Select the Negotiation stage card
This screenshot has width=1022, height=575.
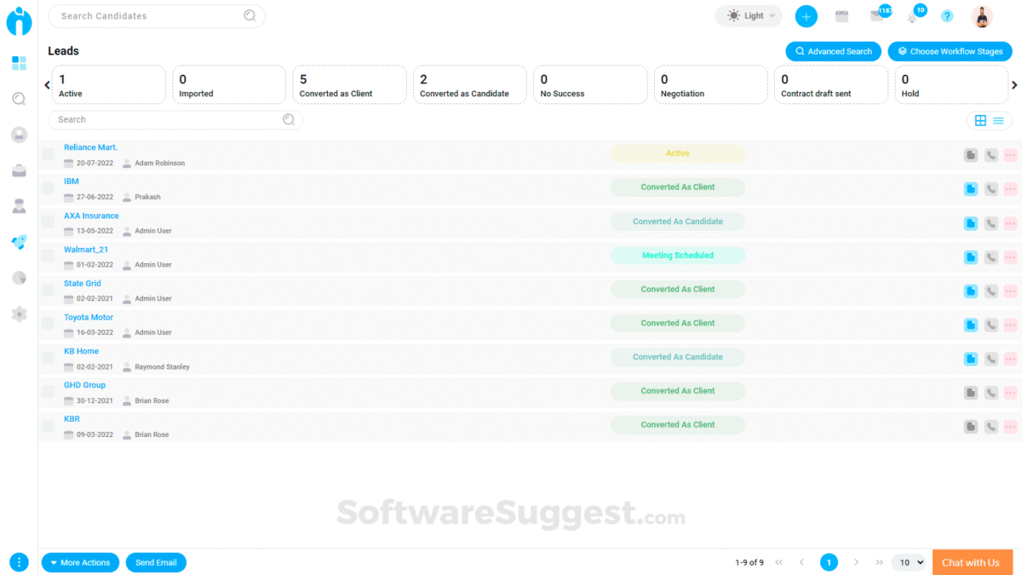pos(710,85)
